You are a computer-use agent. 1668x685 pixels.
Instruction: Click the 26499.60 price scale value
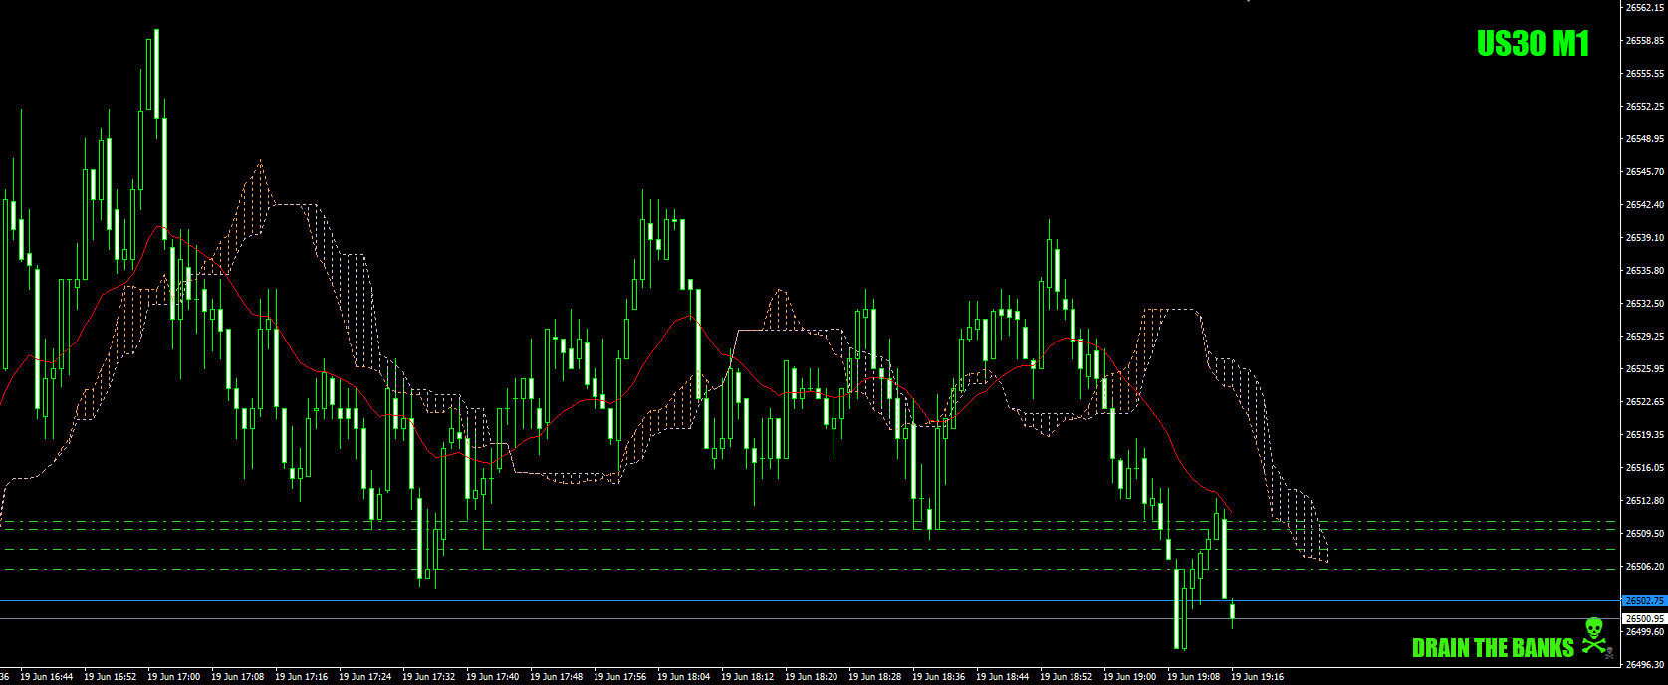pyautogui.click(x=1645, y=631)
